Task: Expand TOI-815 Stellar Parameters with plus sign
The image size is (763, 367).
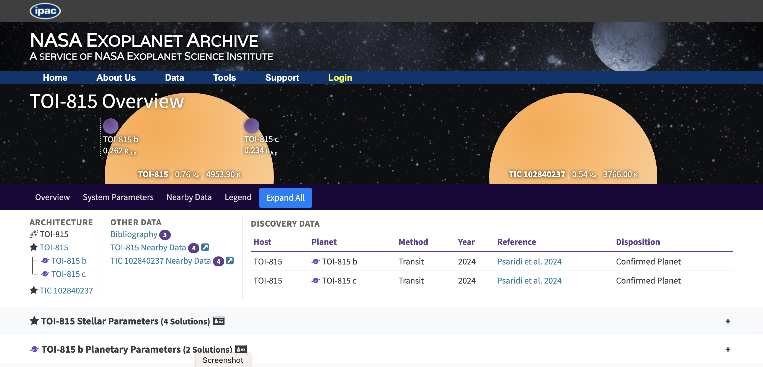Action: click(728, 321)
